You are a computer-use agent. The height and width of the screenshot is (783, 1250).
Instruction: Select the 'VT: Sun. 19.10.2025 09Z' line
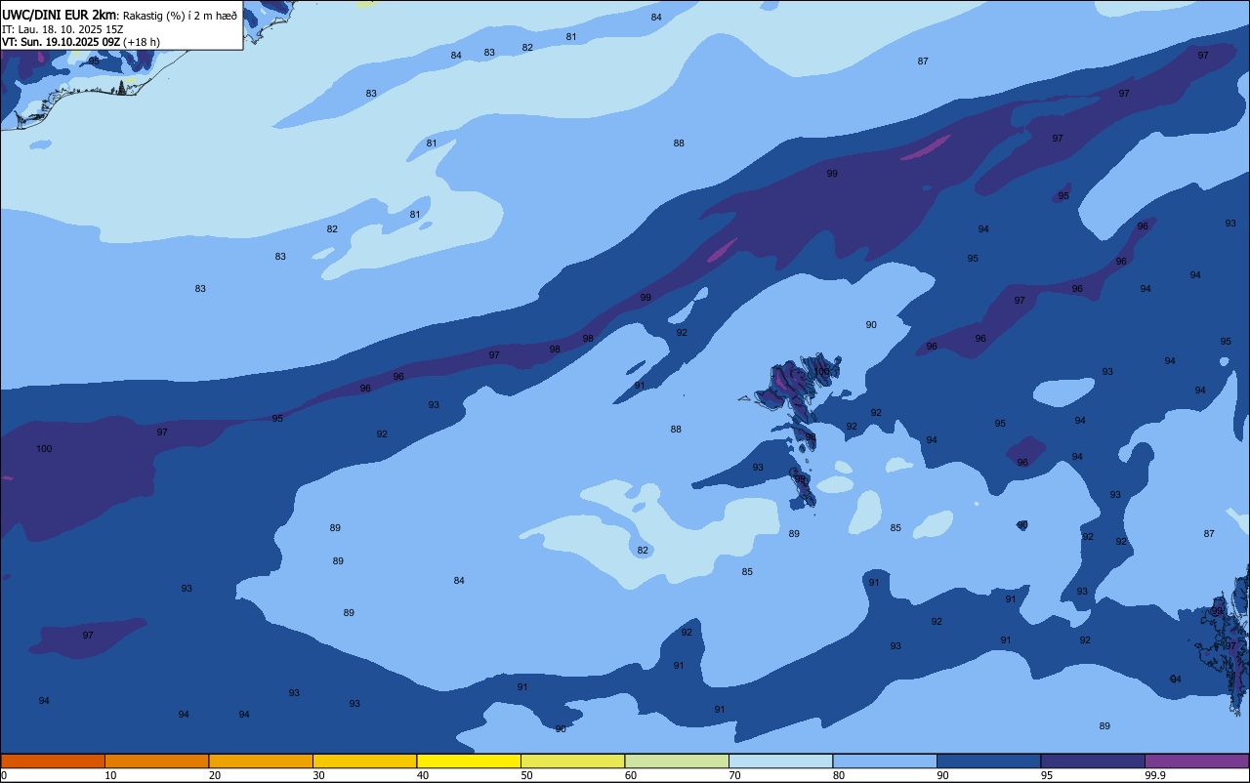[x=61, y=42]
